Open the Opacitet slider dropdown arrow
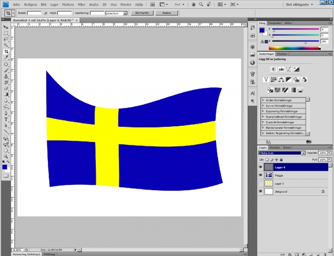 coord(330,153)
